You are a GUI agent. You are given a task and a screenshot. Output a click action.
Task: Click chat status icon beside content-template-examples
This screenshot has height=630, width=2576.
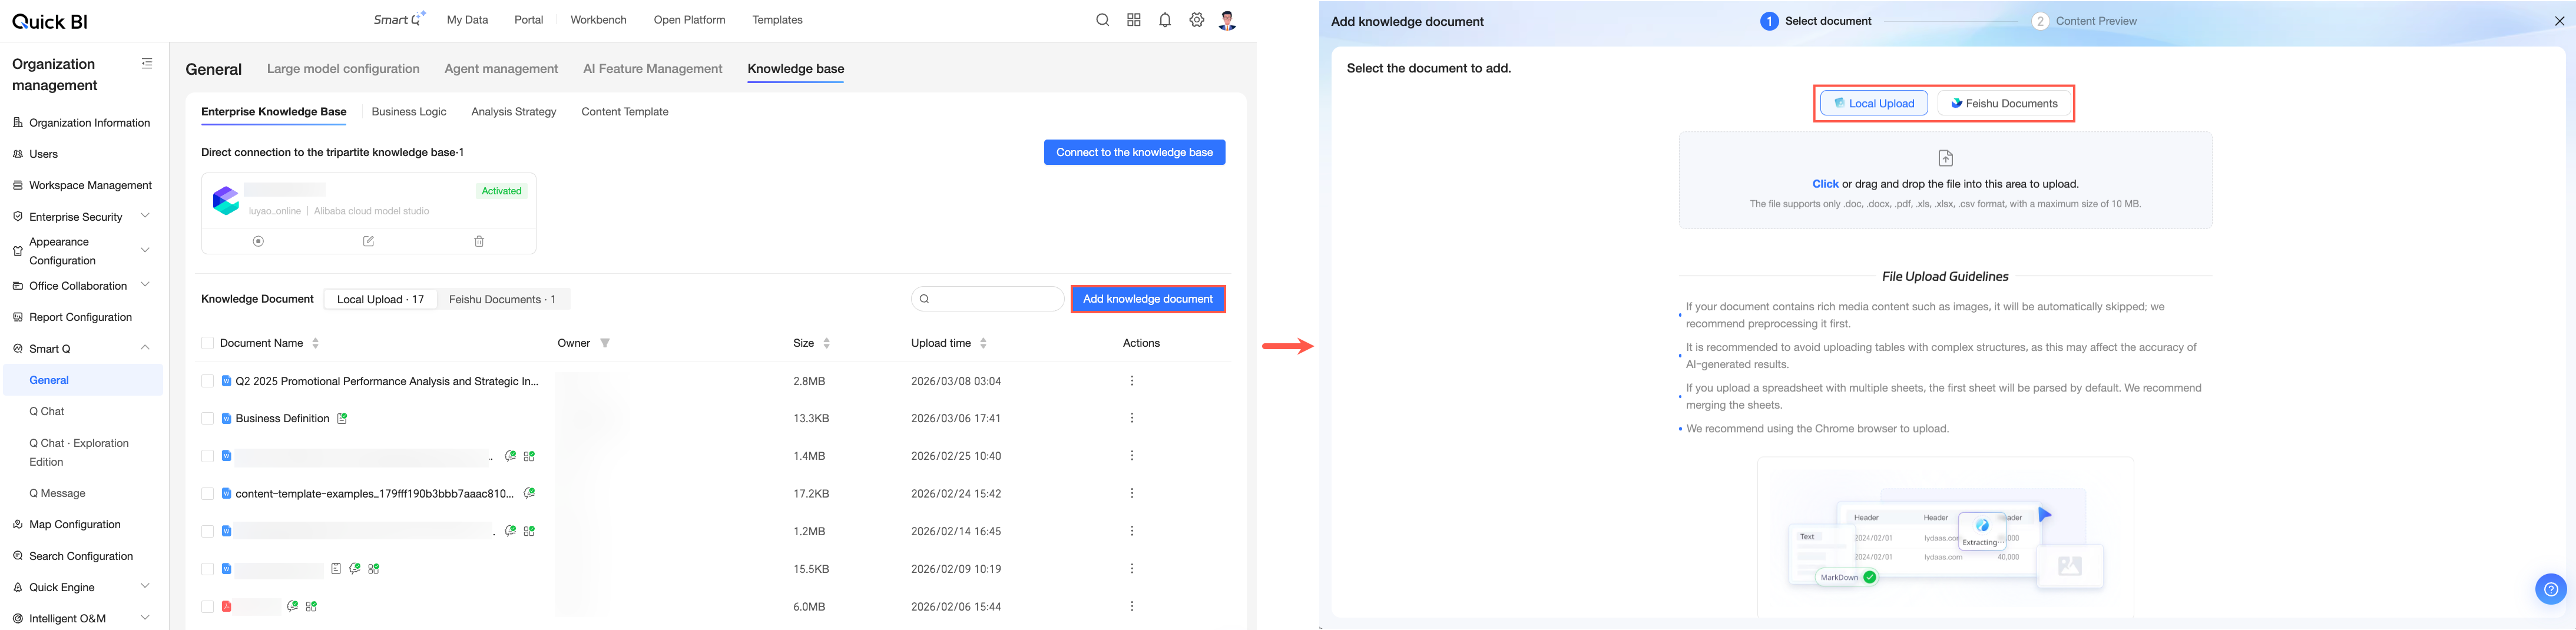click(529, 493)
